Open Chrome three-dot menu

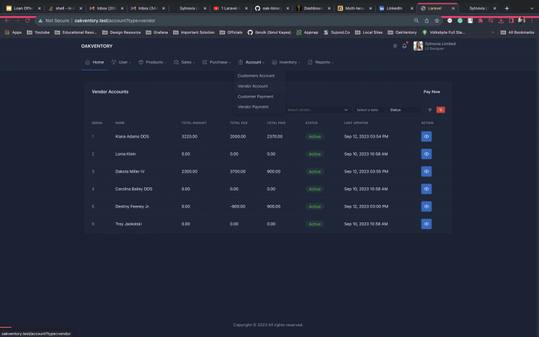click(532, 21)
